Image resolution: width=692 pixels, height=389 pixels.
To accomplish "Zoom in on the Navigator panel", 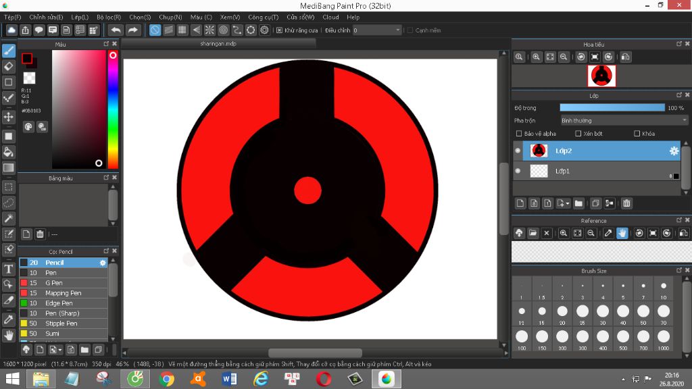I will [x=536, y=57].
